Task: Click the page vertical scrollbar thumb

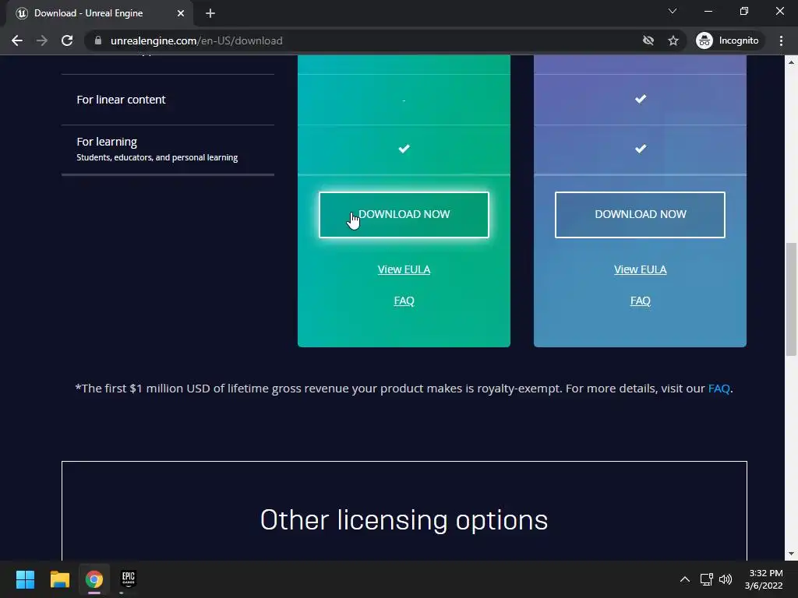Action: [x=791, y=300]
